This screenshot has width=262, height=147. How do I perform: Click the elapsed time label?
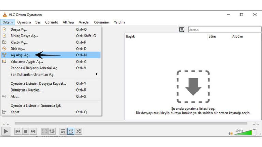pos(6,124)
